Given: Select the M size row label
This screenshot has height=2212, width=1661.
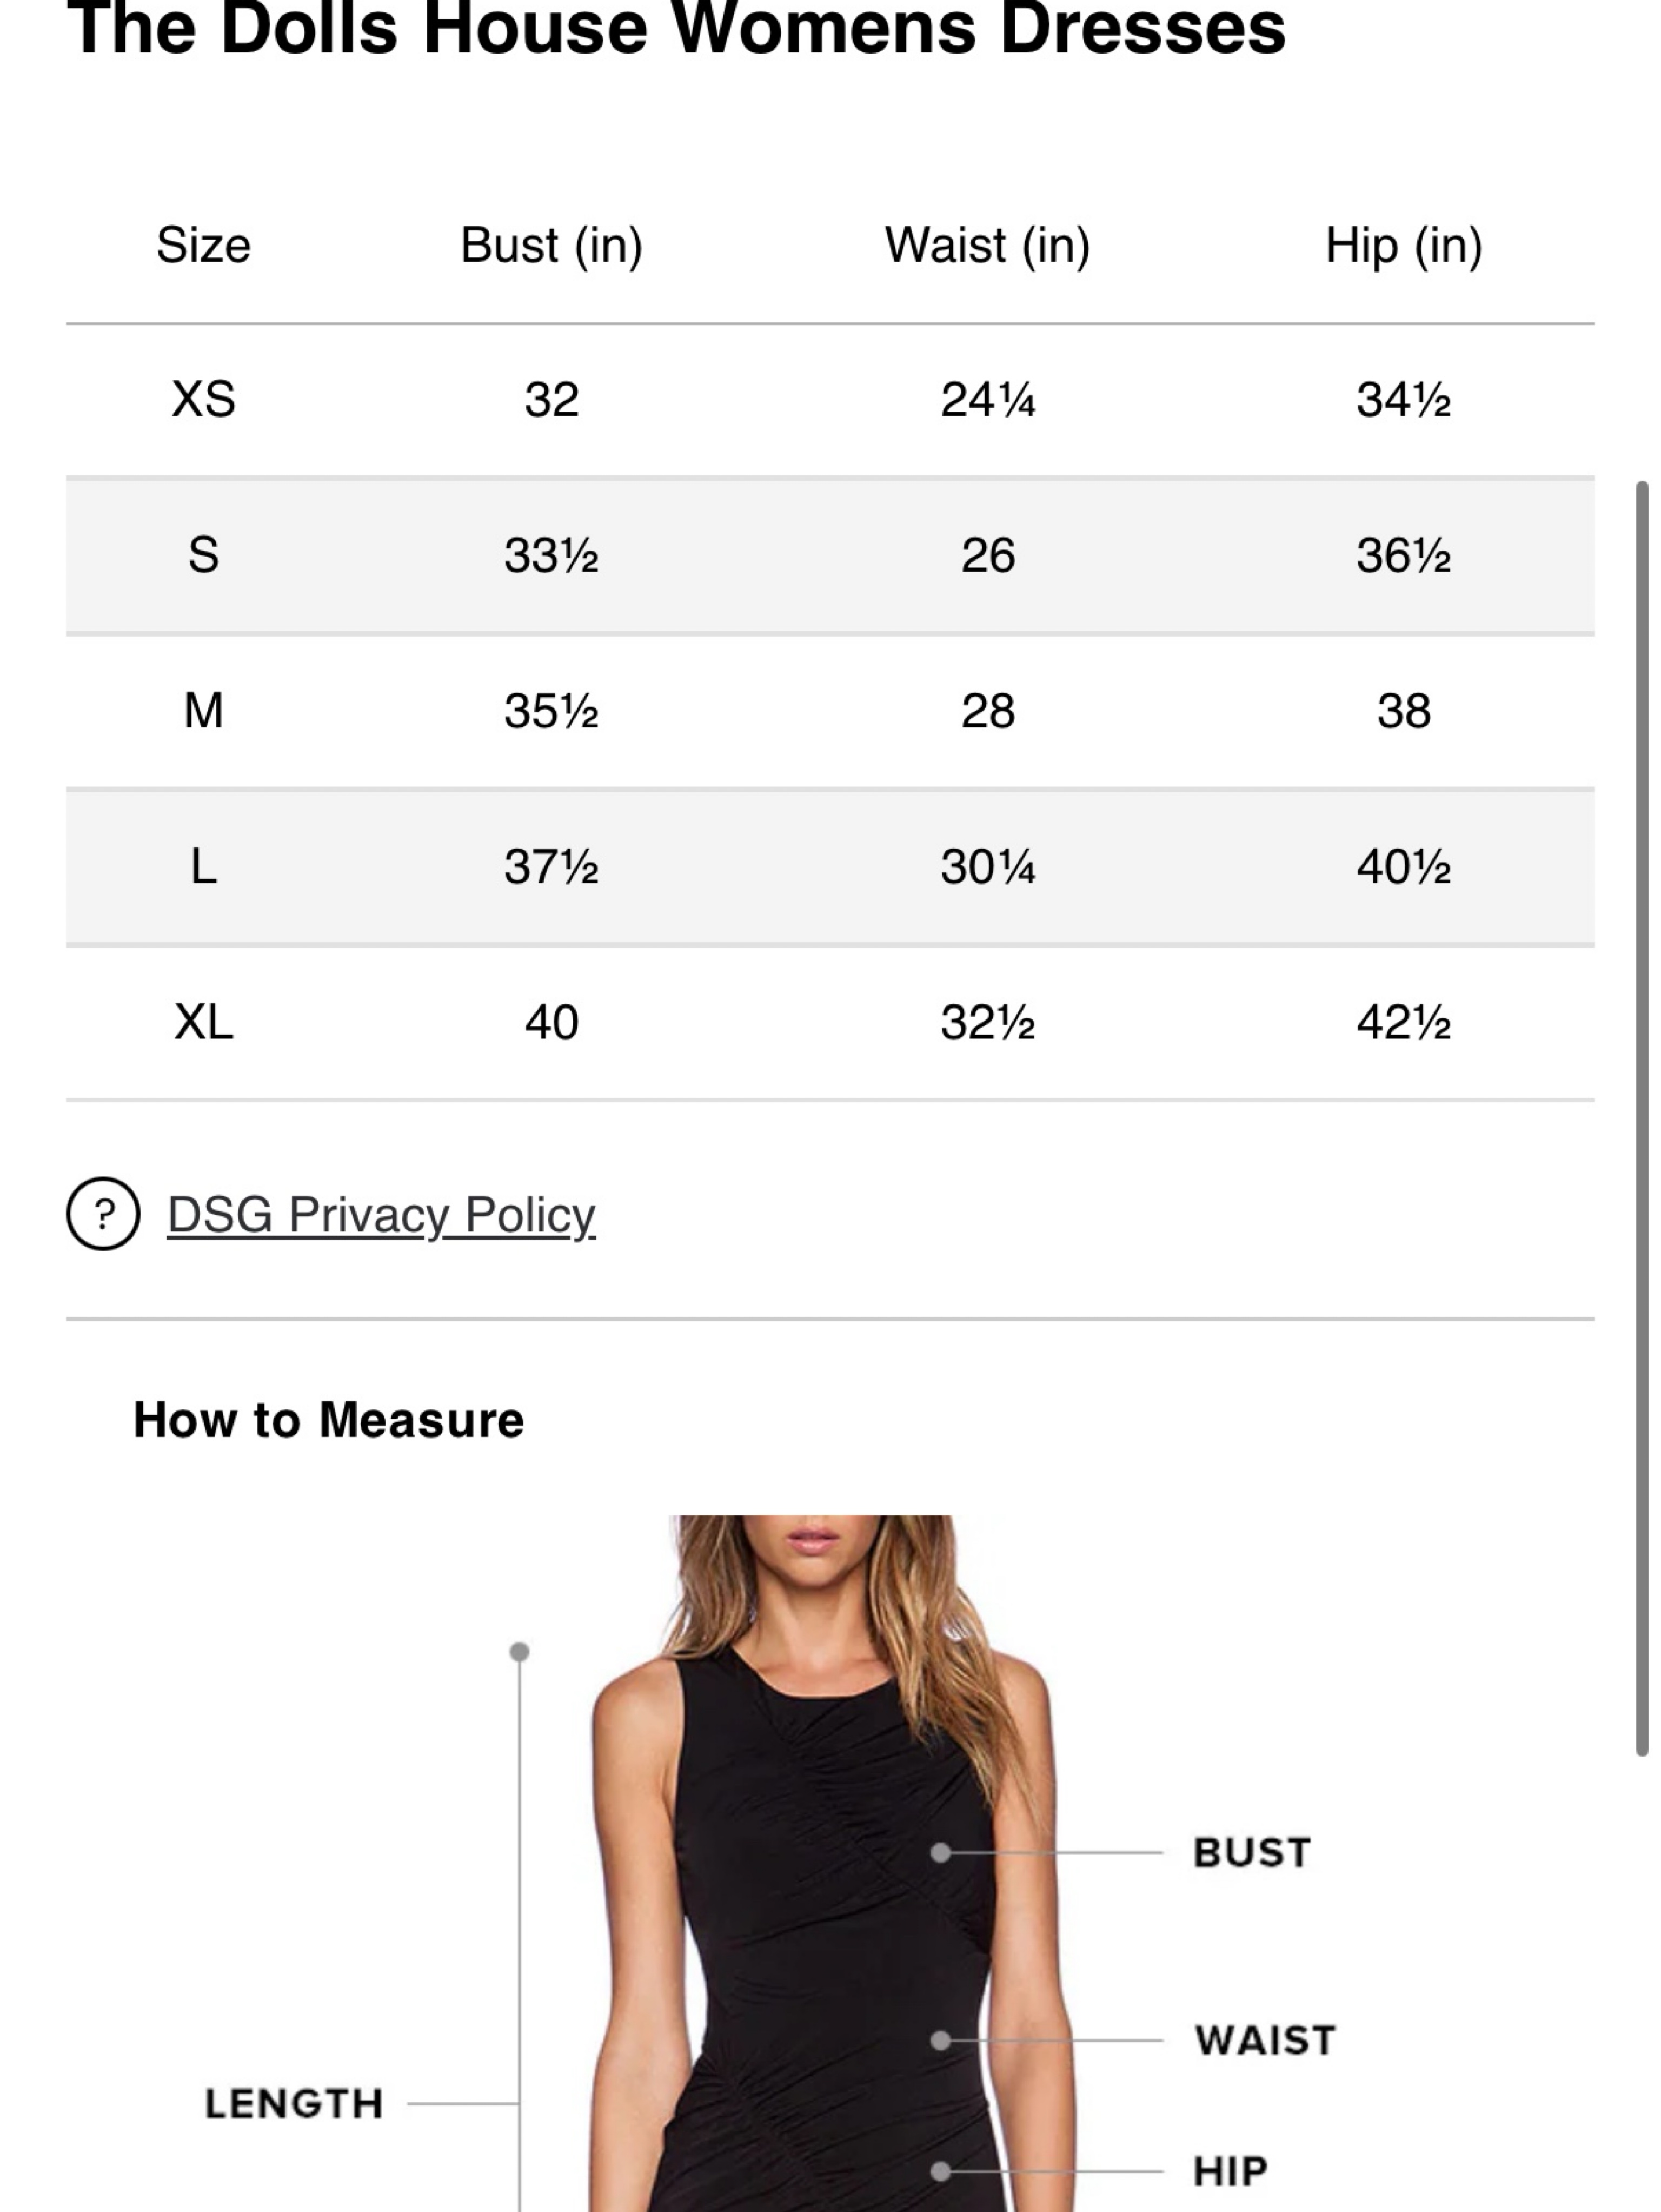Looking at the screenshot, I should (203, 711).
